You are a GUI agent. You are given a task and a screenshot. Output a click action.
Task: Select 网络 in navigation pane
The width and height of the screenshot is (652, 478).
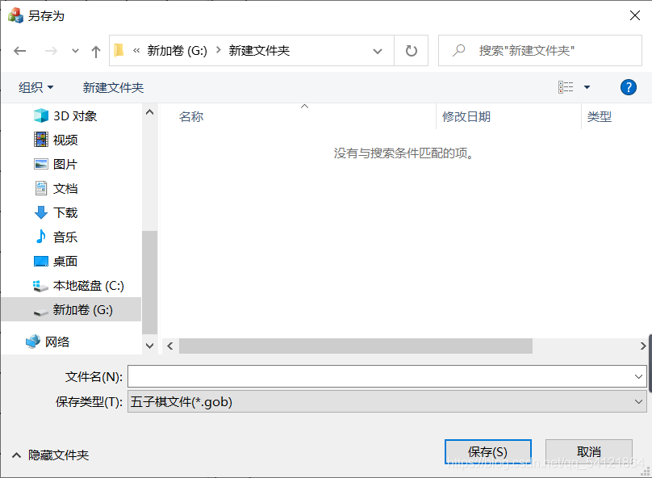48,342
